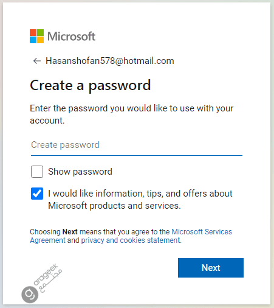The height and width of the screenshot is (308, 274).
Task: Click the blue Next button
Action: coord(211,268)
